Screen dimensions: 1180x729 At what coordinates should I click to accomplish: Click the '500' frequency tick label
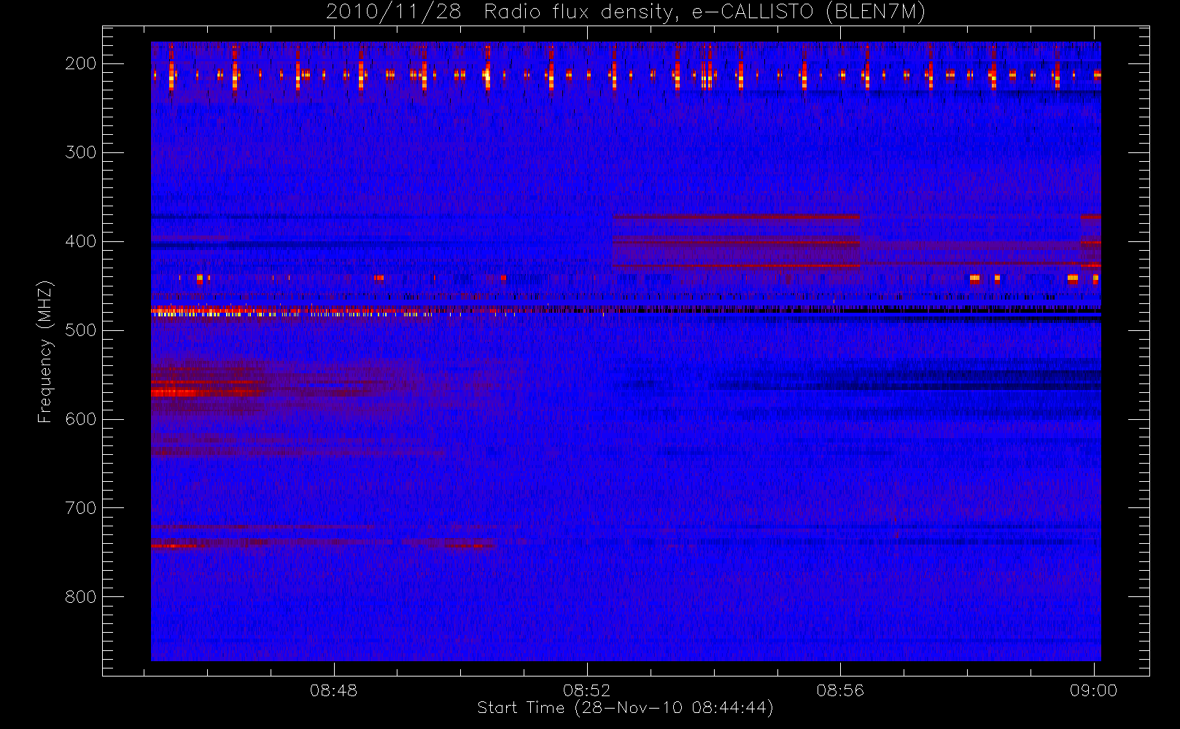coord(81,330)
